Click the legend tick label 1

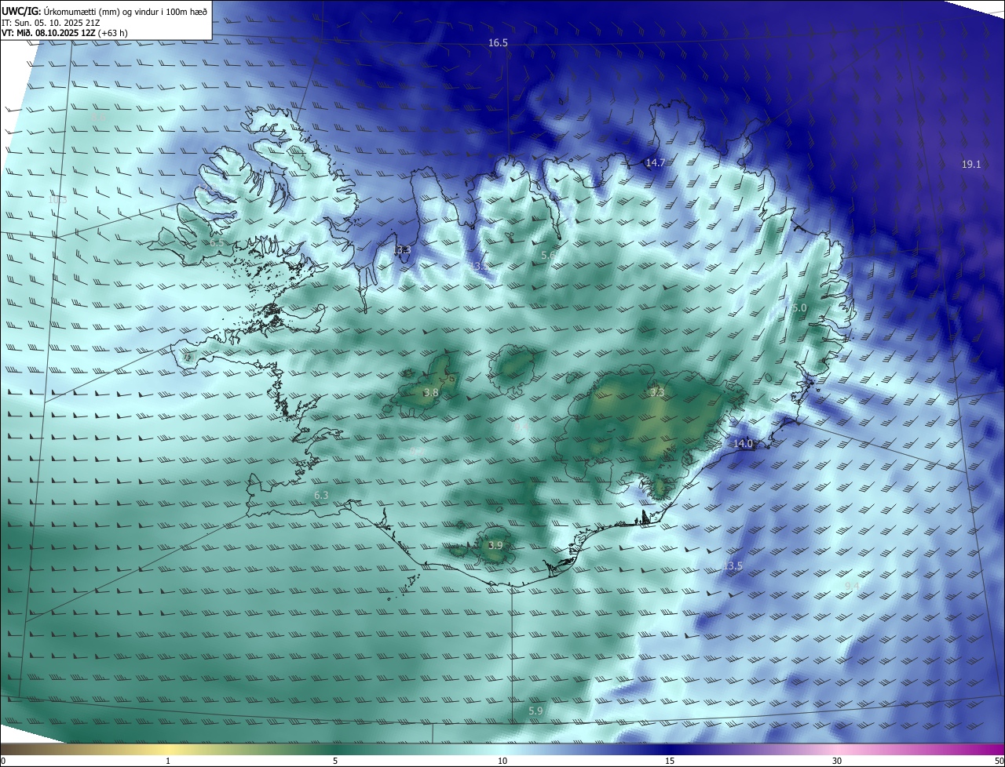click(x=168, y=762)
